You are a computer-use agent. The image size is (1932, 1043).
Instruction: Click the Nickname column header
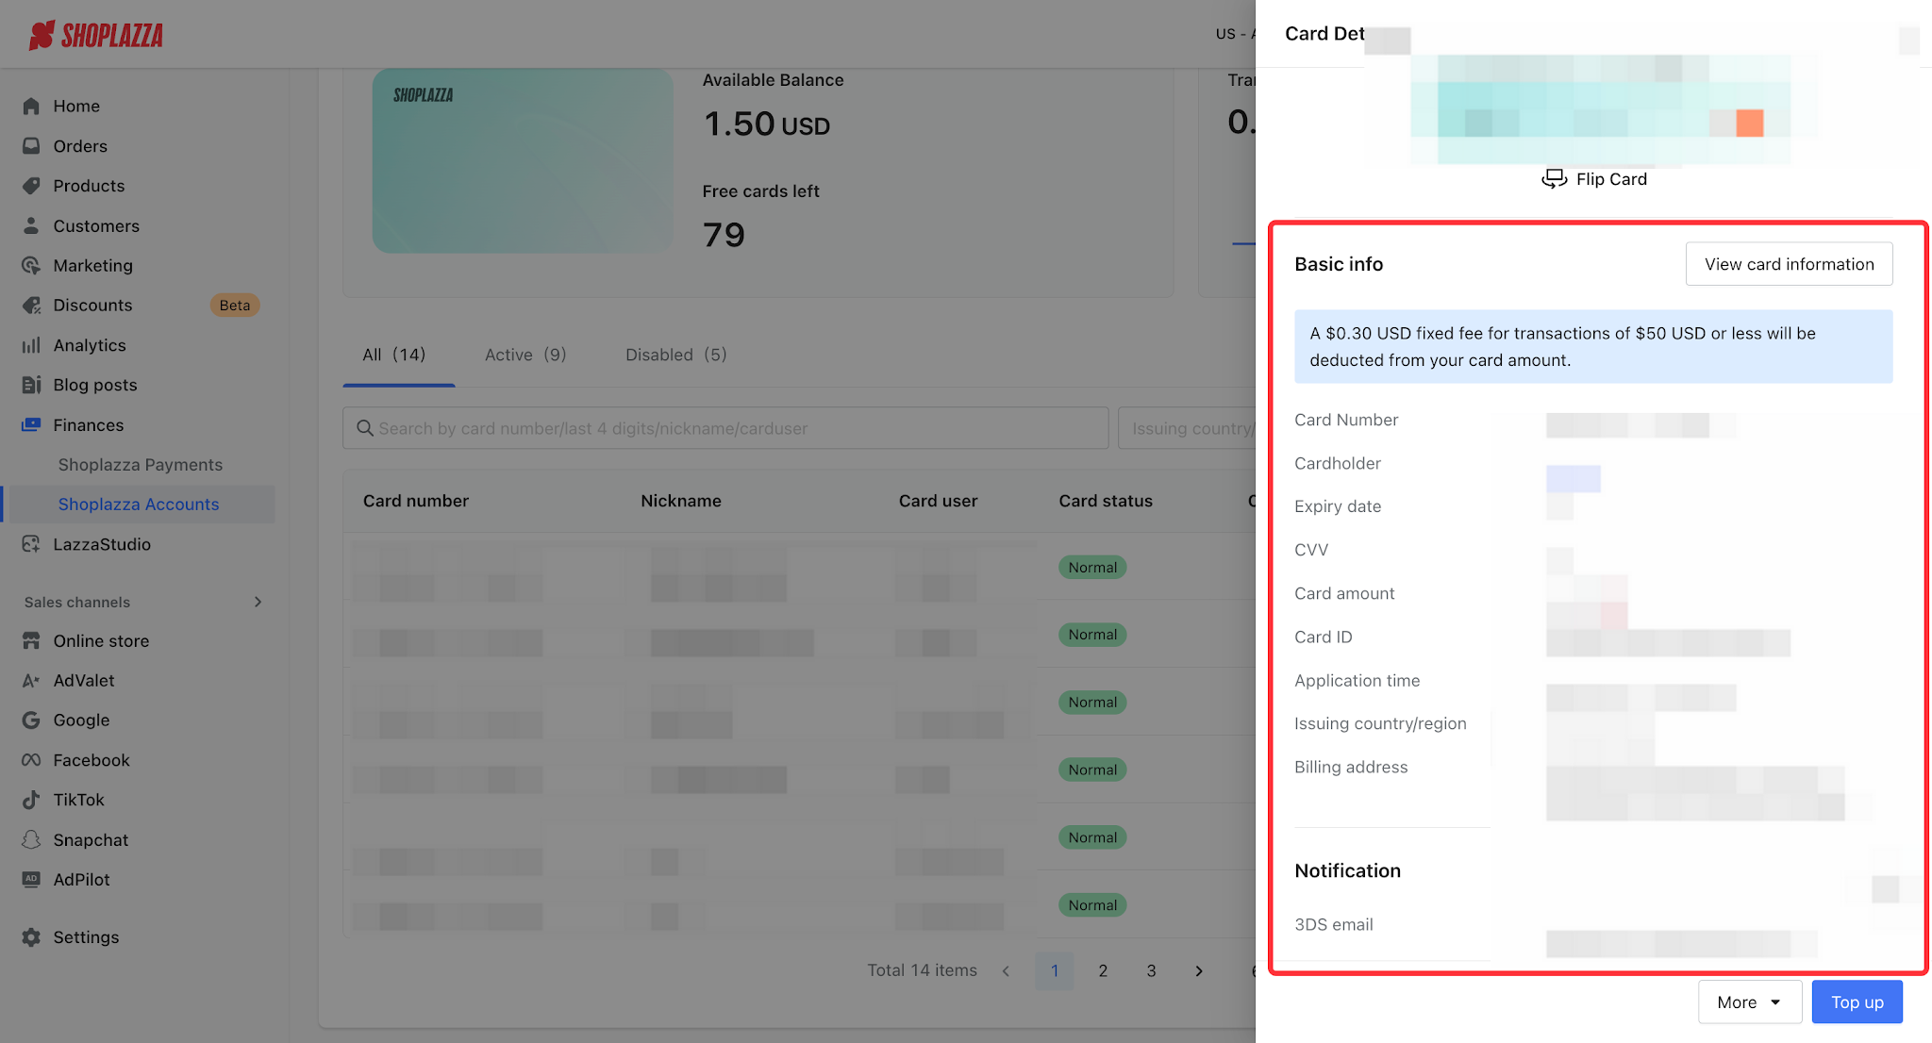click(x=681, y=501)
